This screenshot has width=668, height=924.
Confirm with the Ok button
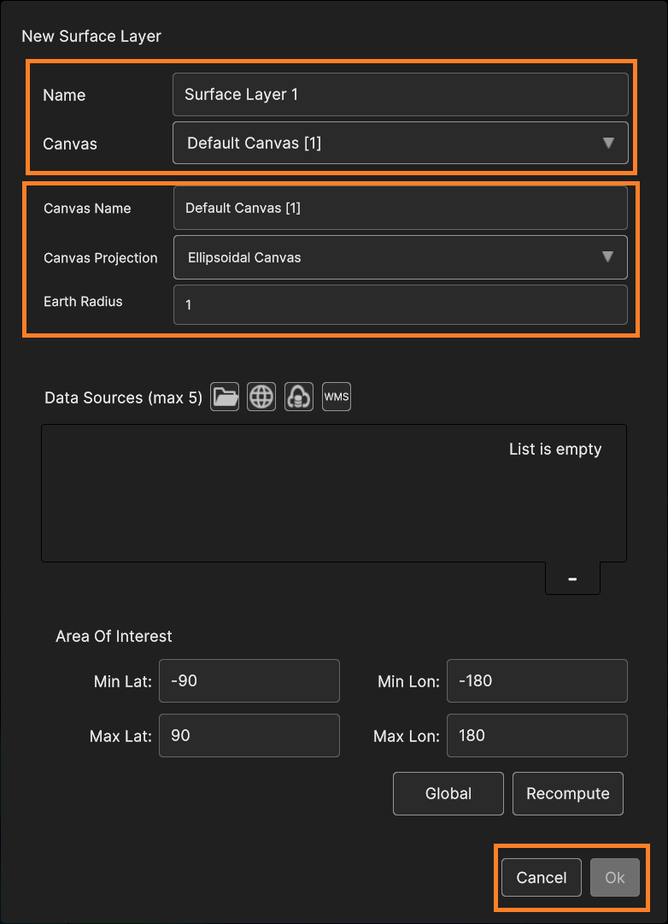coord(615,878)
